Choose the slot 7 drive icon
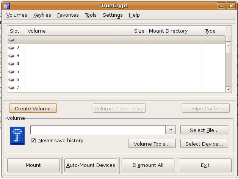This screenshot has height=179, width=238. [12, 88]
